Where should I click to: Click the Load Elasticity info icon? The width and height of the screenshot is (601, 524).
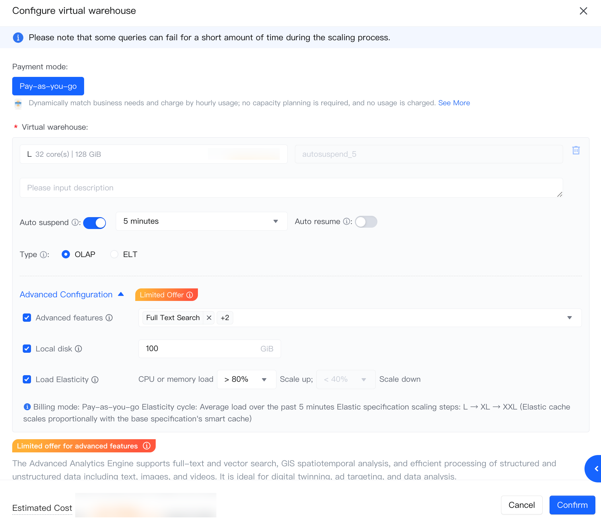[x=95, y=380]
